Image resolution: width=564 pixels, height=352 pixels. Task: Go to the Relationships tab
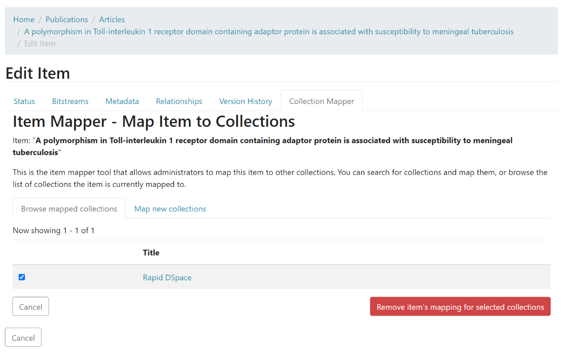tap(179, 101)
